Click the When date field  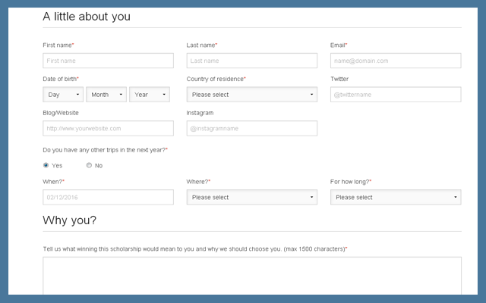(x=109, y=197)
